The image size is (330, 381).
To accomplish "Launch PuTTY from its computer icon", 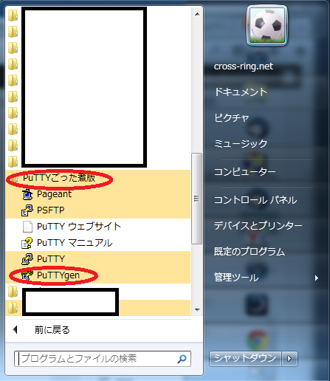I will pyautogui.click(x=27, y=259).
